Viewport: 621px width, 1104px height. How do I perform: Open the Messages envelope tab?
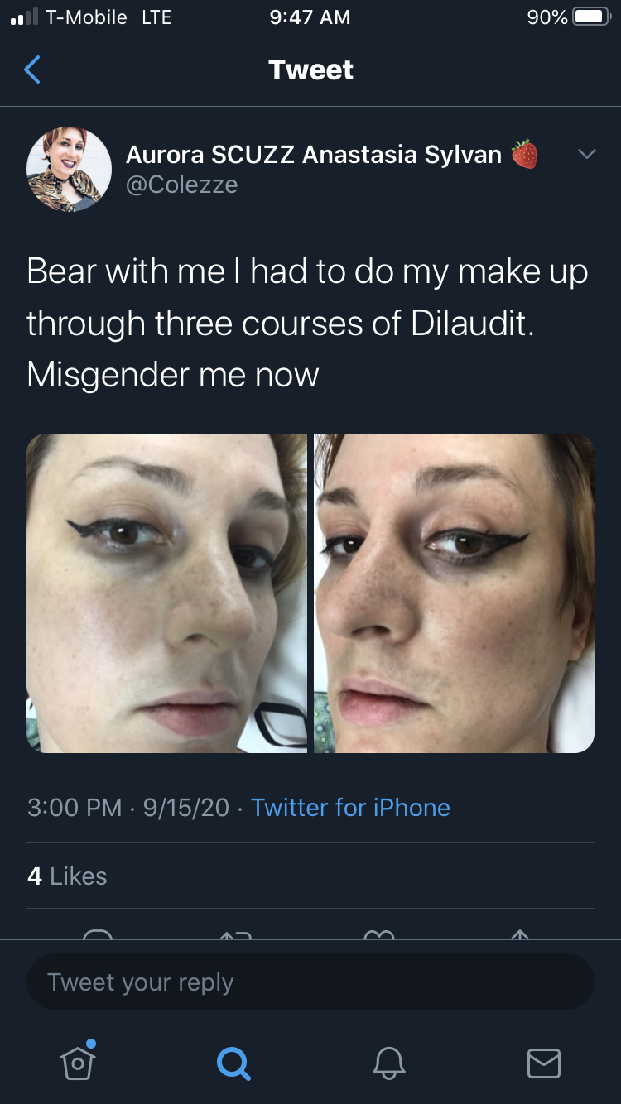click(544, 1063)
